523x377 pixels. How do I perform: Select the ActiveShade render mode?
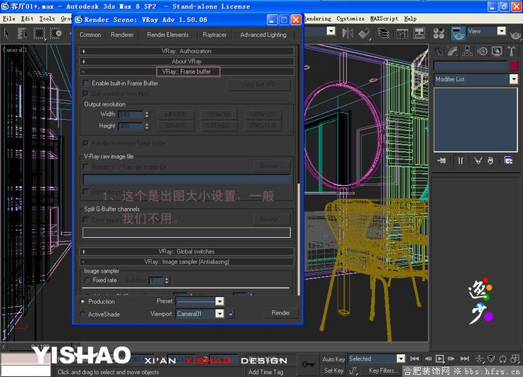(x=83, y=315)
